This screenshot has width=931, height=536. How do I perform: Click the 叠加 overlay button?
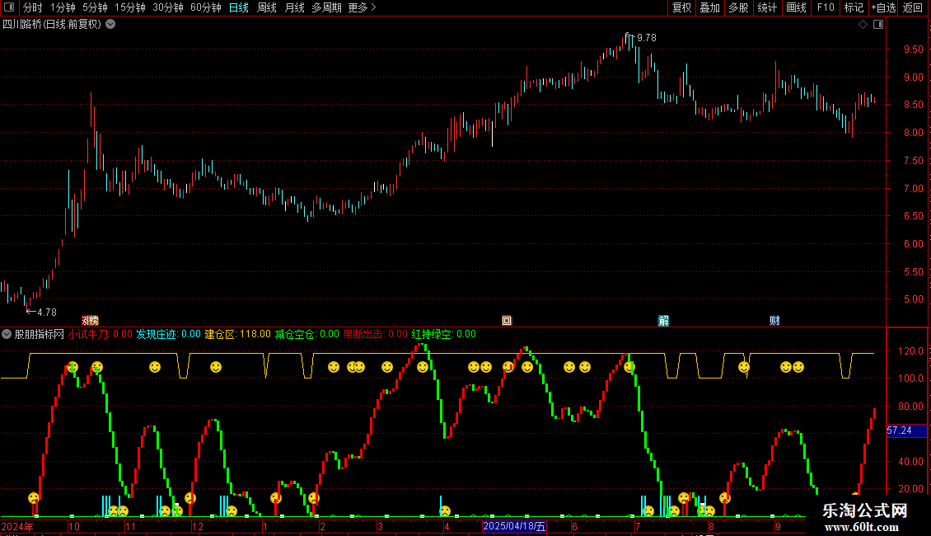pyautogui.click(x=709, y=7)
